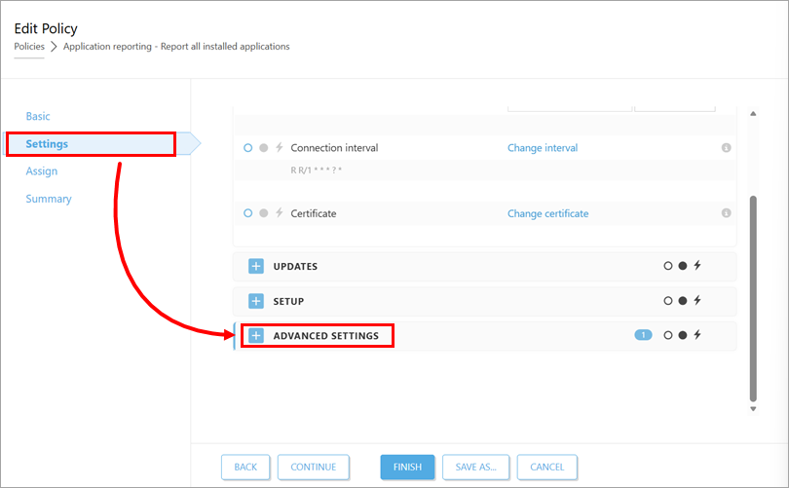The image size is (789, 488).
Task: Open the Basic section in sidebar
Action: point(38,117)
